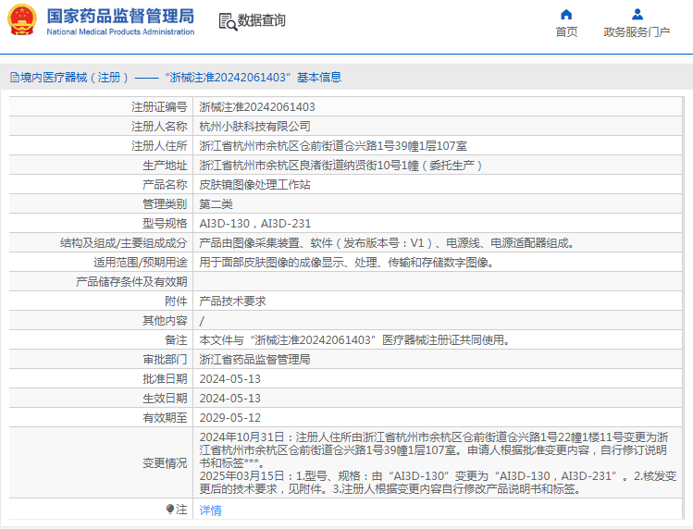Click 国家药品监督管理局 site title
This screenshot has height=529, width=693.
tap(120, 16)
